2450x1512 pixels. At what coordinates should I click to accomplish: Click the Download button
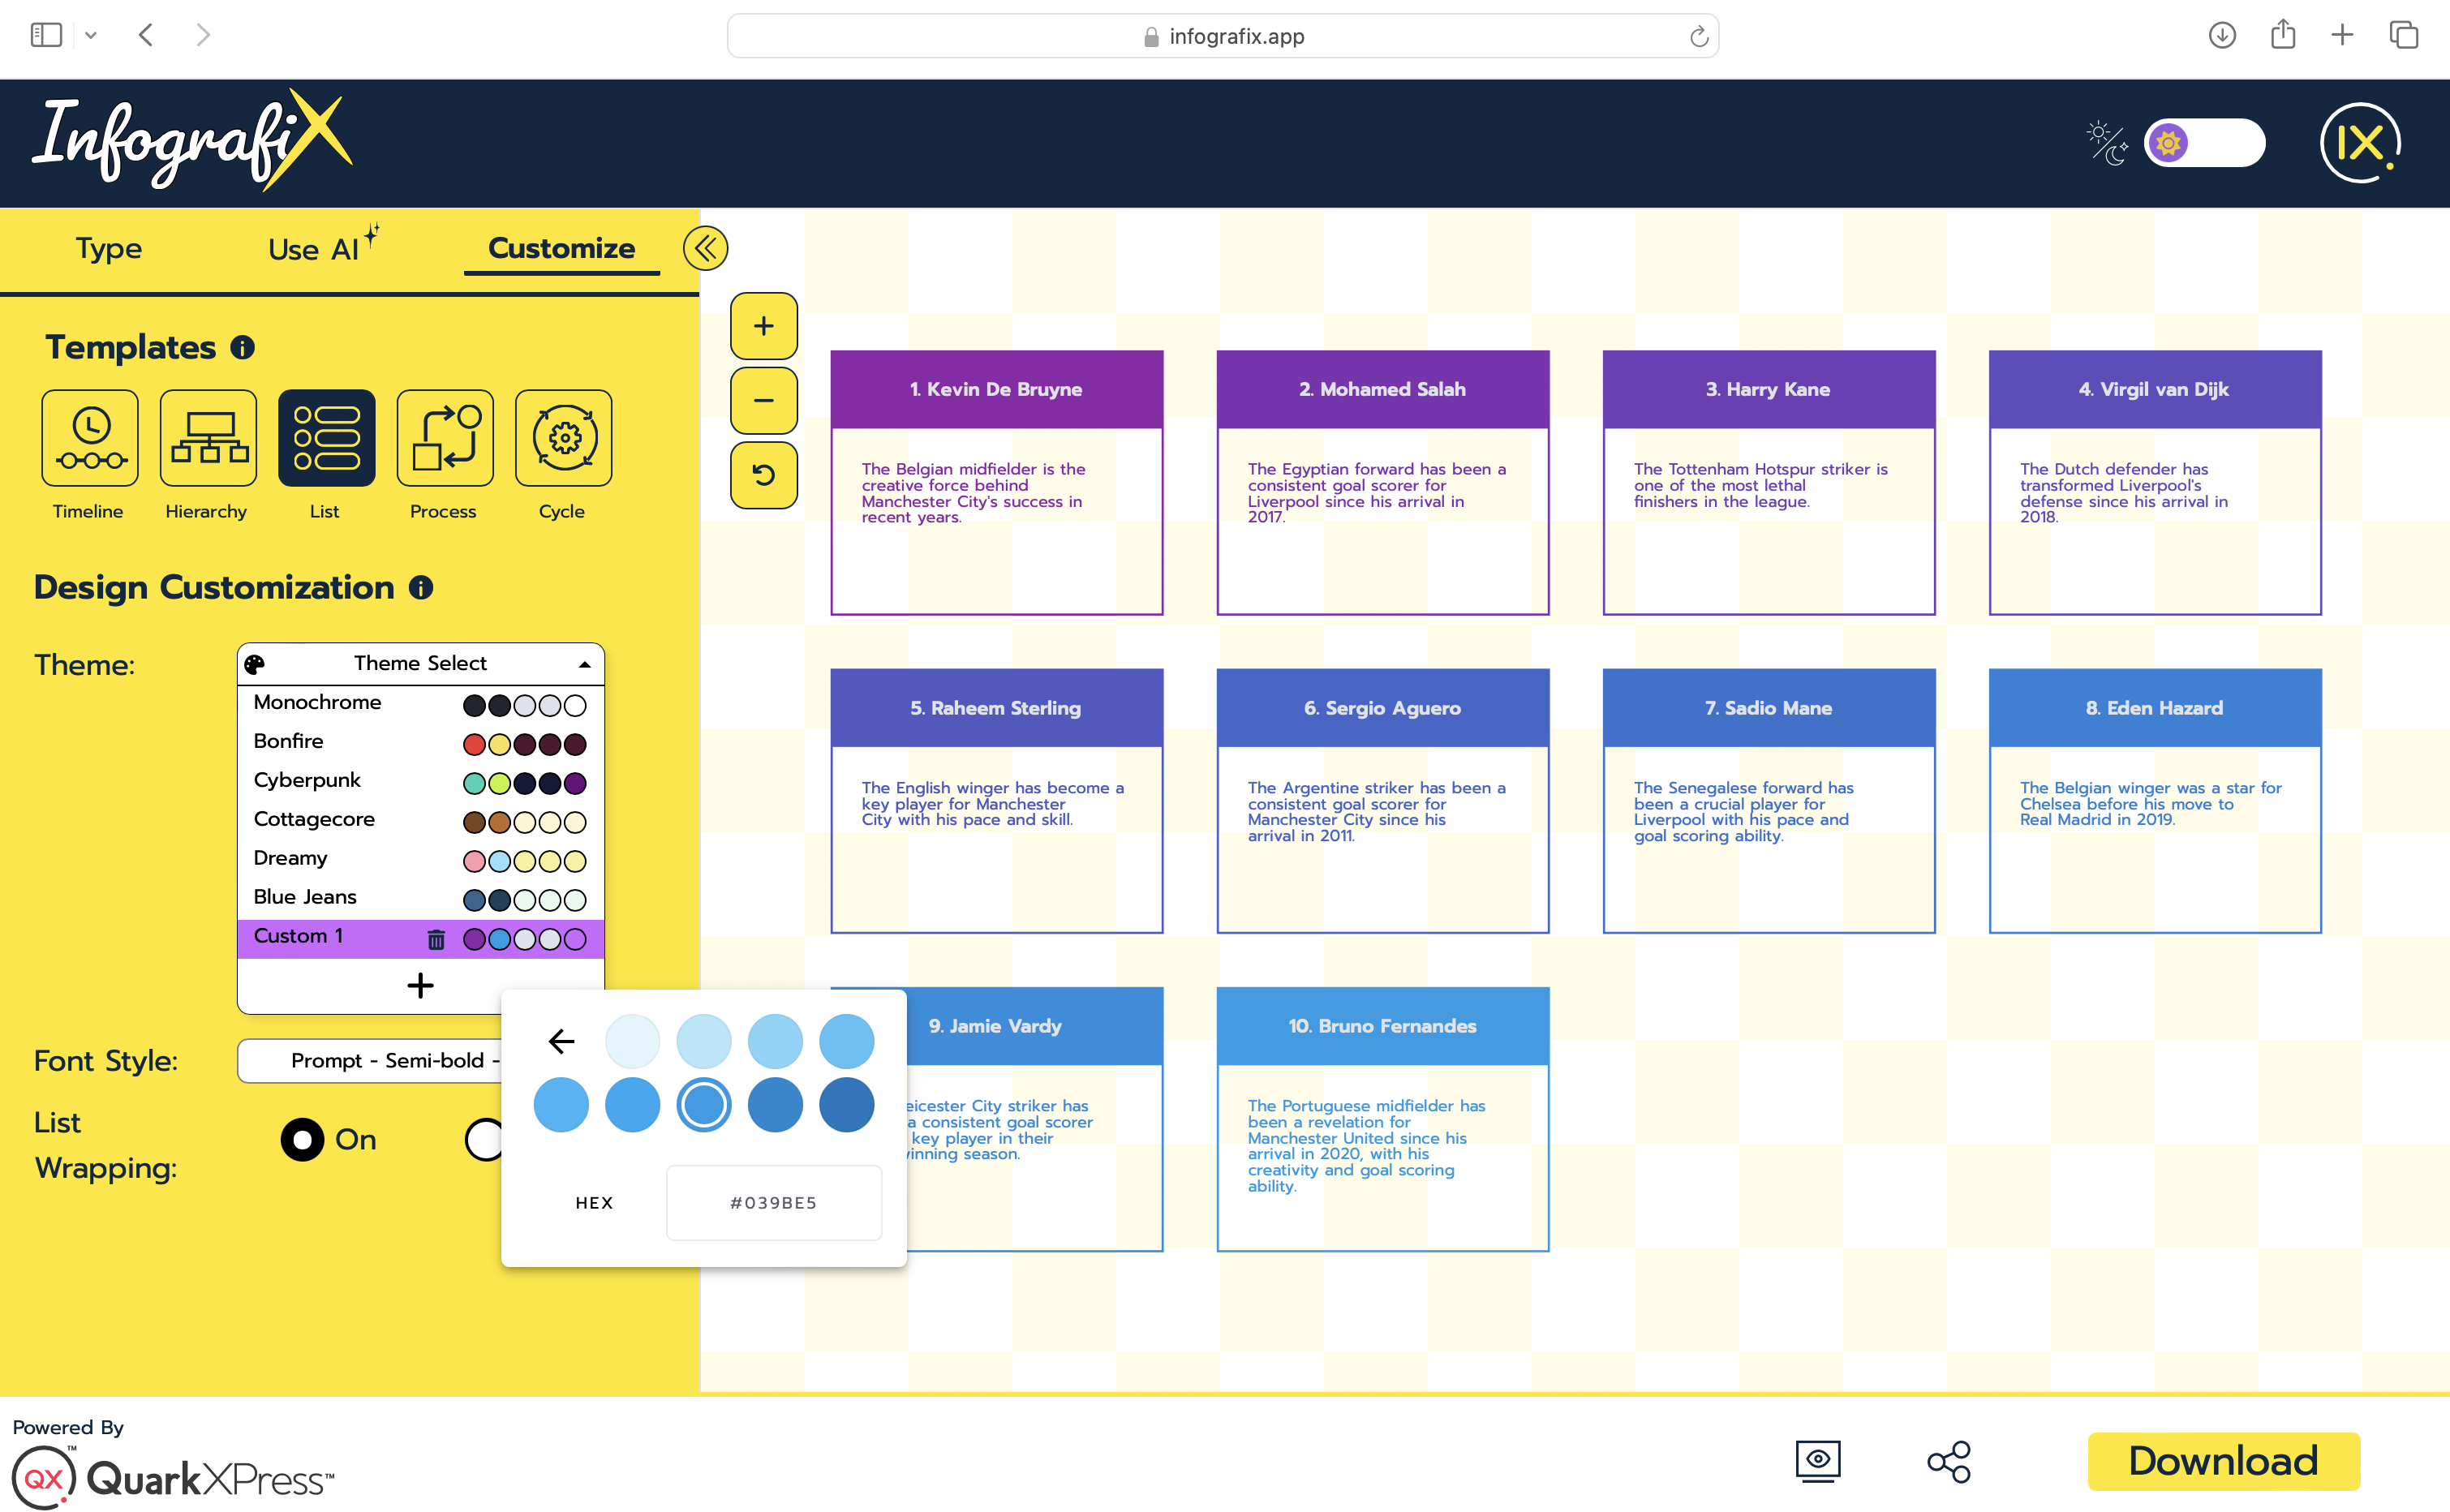[x=2223, y=1461]
